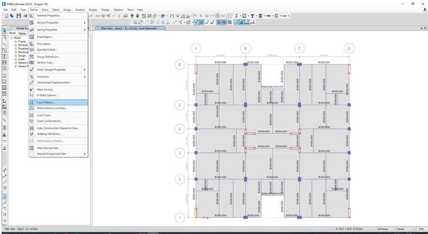This screenshot has width=428, height=234.
Task: Open the Section Properties submenu
Action: click(x=58, y=22)
